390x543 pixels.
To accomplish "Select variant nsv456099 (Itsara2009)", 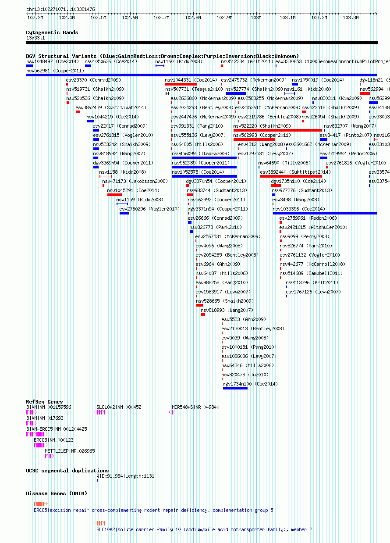I will point(204,158).
